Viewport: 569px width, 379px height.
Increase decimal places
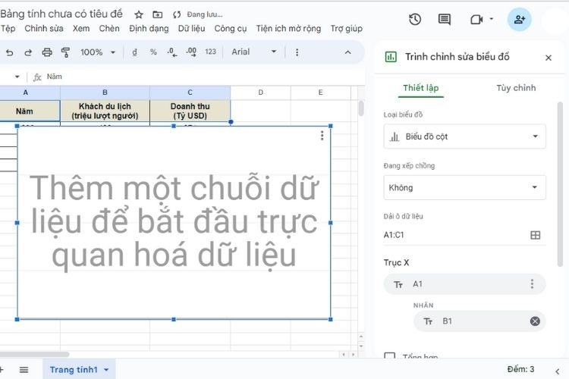coord(191,52)
